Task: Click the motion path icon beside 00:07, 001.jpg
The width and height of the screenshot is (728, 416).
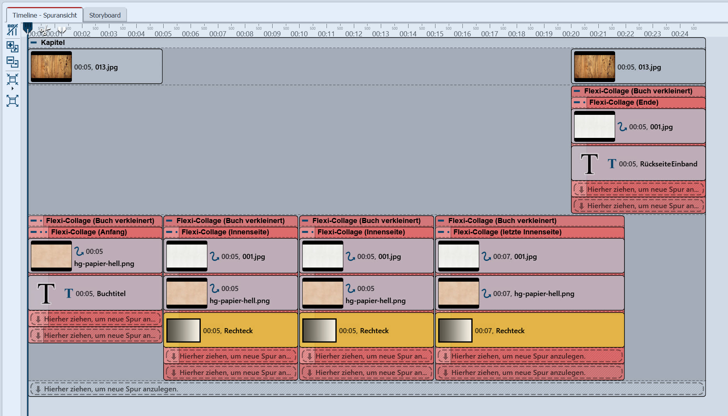Action: click(486, 256)
